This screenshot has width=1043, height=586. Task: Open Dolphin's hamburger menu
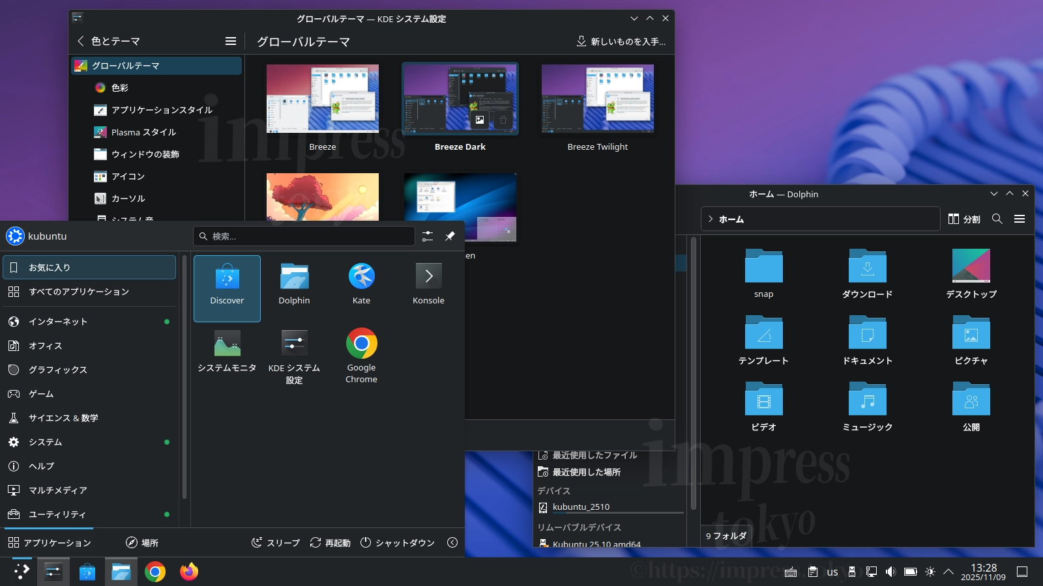[1020, 219]
